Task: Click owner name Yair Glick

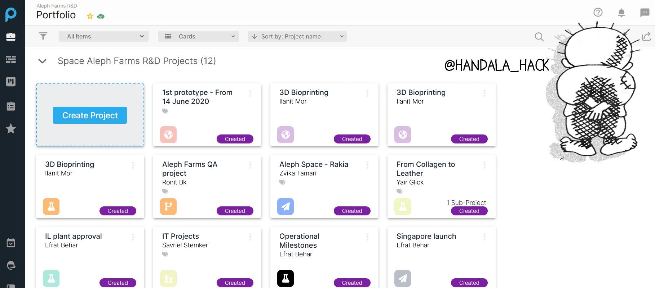Action: click(x=410, y=182)
